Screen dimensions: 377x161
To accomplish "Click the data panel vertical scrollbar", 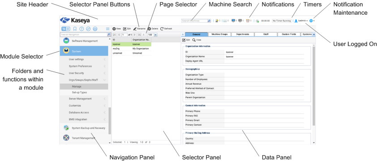I will coord(313,86).
